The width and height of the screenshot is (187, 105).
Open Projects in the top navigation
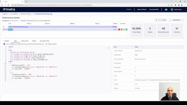[x=129, y=9]
